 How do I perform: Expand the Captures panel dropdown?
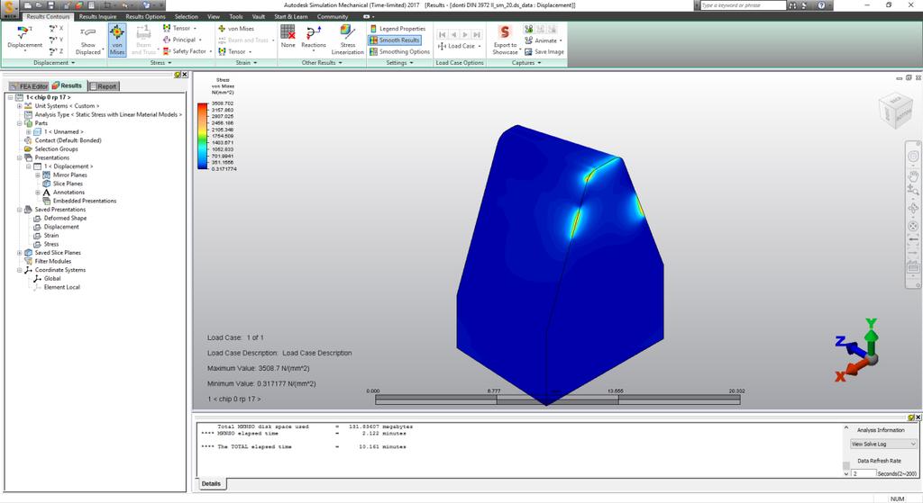pos(526,63)
